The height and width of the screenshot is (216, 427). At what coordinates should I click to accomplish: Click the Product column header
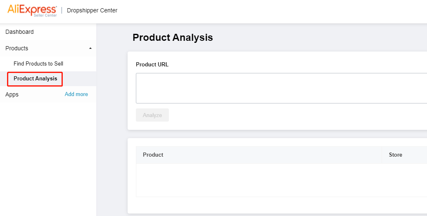point(153,155)
